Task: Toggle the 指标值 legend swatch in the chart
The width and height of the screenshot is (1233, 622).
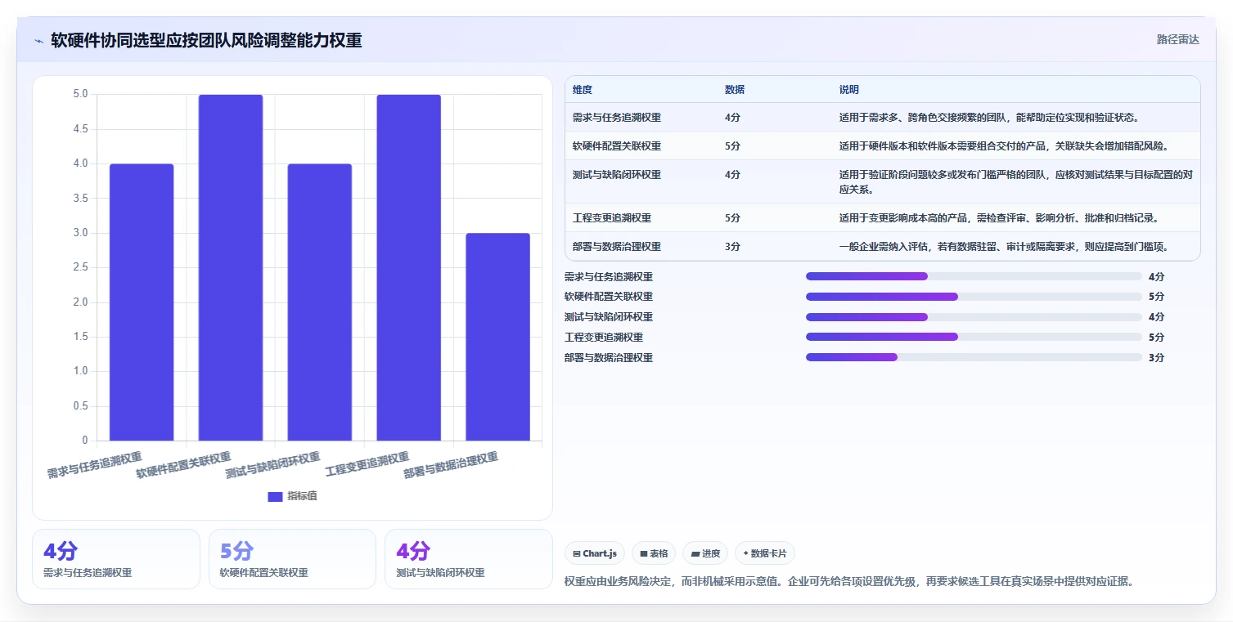Action: pos(275,496)
